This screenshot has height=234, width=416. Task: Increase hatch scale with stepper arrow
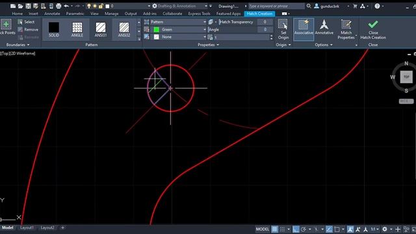coord(271,36)
